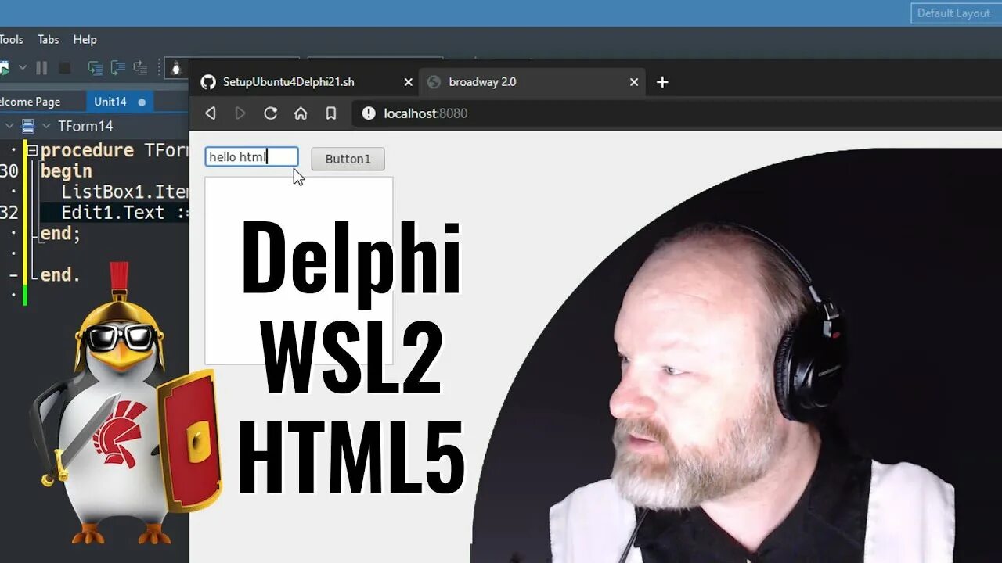The width and height of the screenshot is (1002, 563).
Task: Stop the program with the square icon
Action: click(x=65, y=68)
